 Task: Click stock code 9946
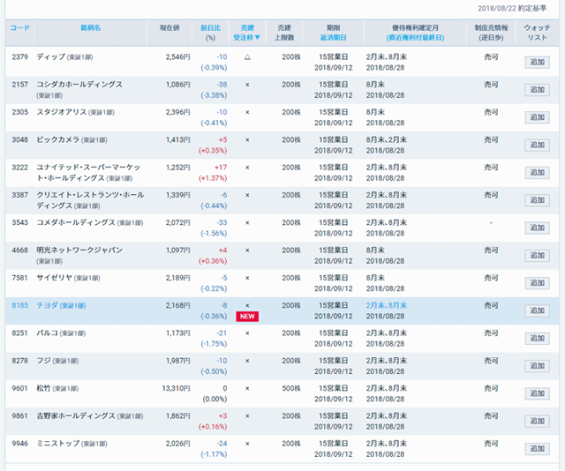point(19,444)
